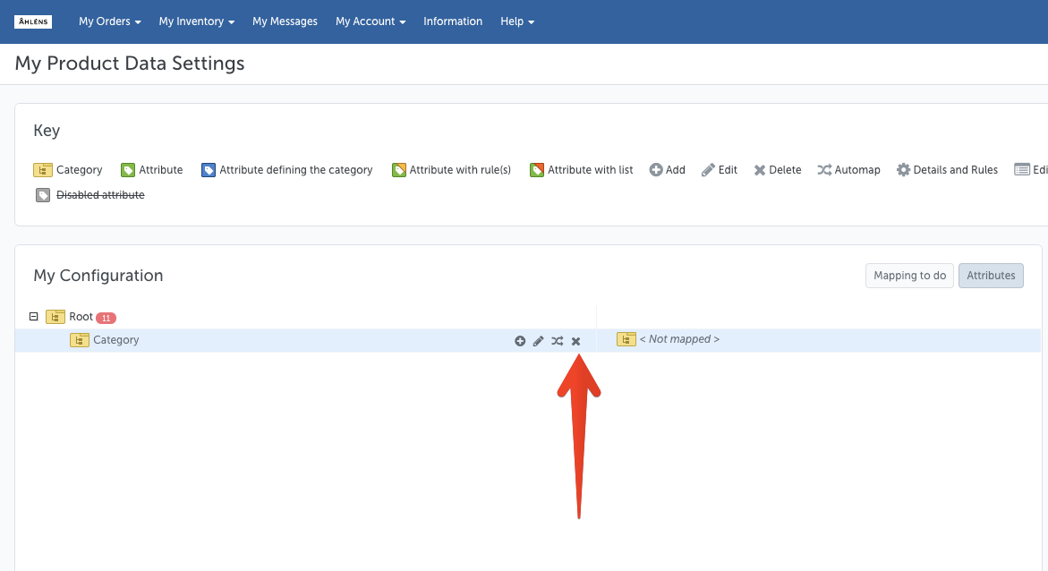Click the Category row folder icon
1048x571 pixels.
[80, 340]
